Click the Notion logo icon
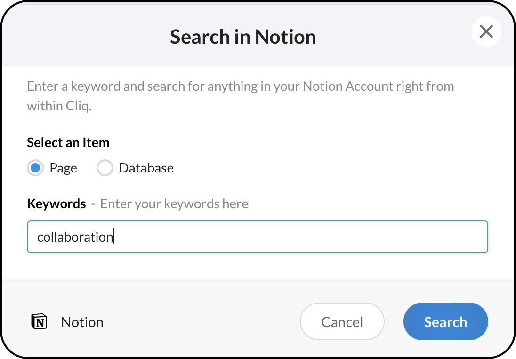The image size is (516, 359). [x=39, y=322]
